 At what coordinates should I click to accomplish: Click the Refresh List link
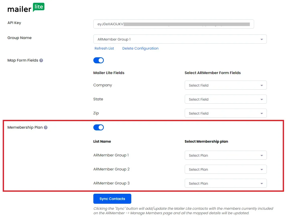(104, 48)
